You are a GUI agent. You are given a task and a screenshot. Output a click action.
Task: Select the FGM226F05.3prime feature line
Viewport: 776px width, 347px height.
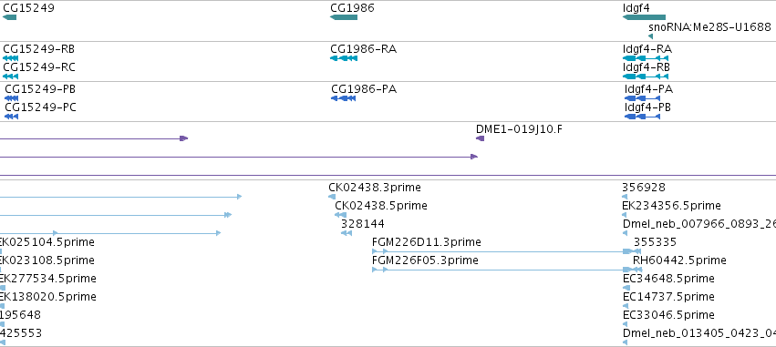[507, 270]
